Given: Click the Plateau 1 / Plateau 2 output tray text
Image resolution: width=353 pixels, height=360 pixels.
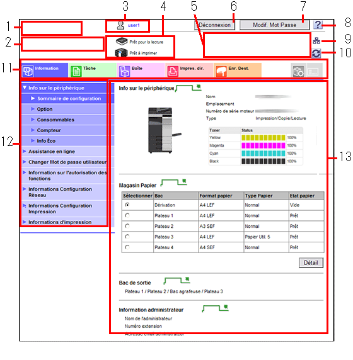Looking at the screenshot, I should click(x=174, y=291).
